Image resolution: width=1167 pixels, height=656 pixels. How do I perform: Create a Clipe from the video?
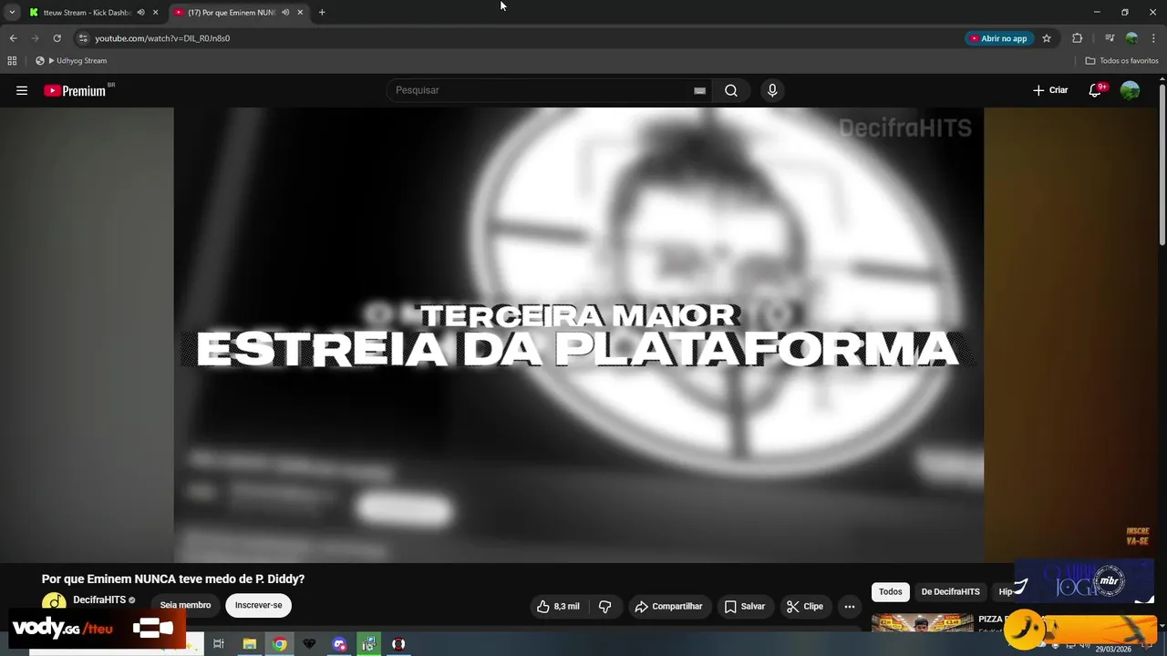[805, 606]
